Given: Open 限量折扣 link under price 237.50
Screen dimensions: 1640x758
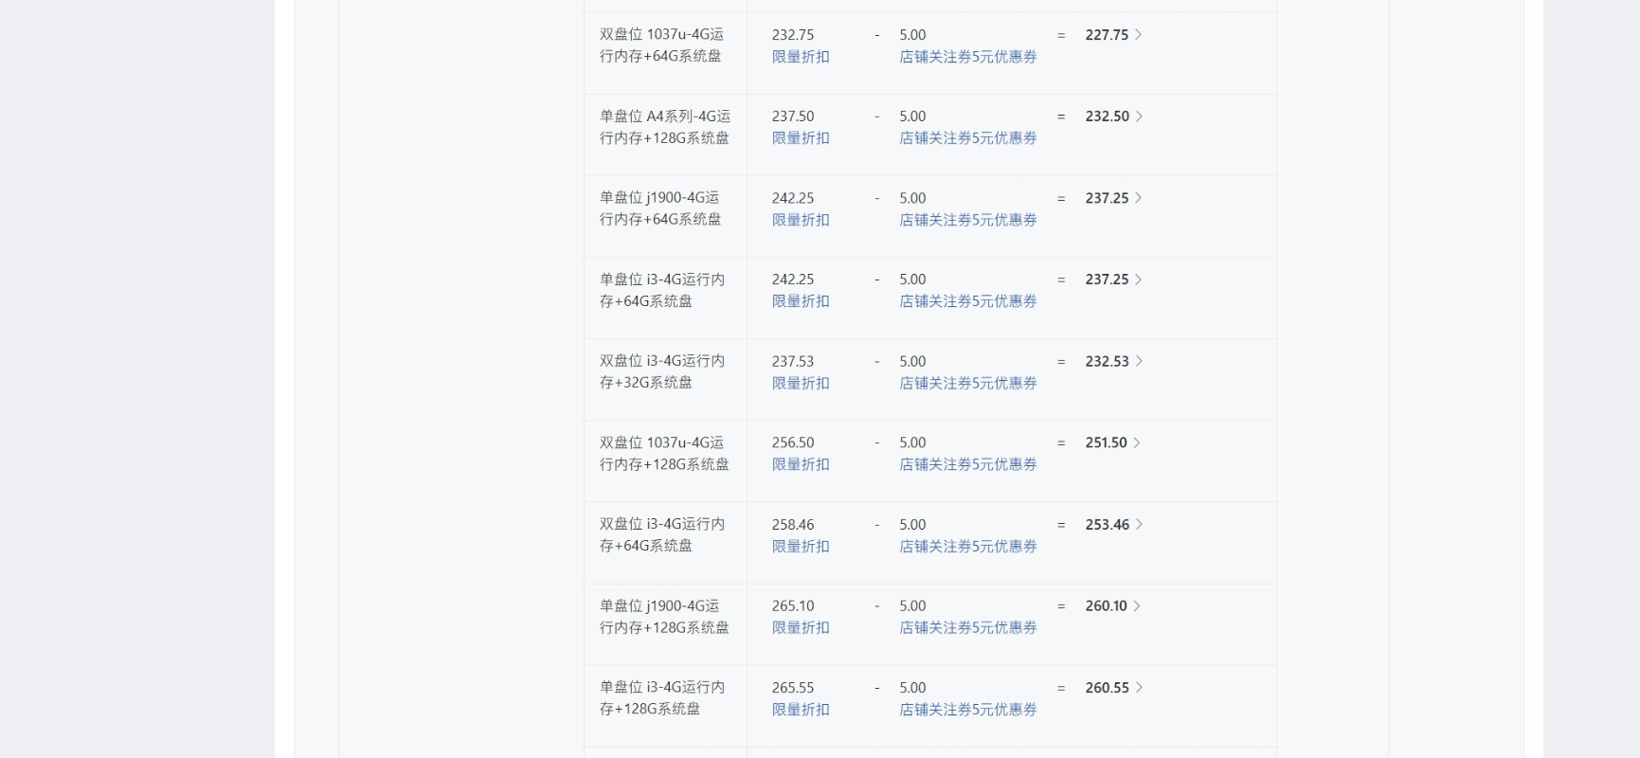Looking at the screenshot, I should tap(801, 138).
